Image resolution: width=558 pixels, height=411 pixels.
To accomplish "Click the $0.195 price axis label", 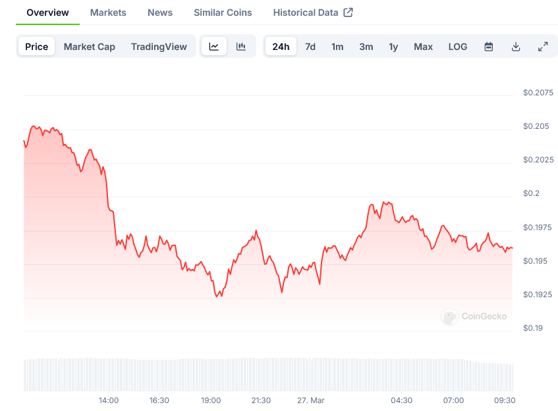I will (x=535, y=261).
